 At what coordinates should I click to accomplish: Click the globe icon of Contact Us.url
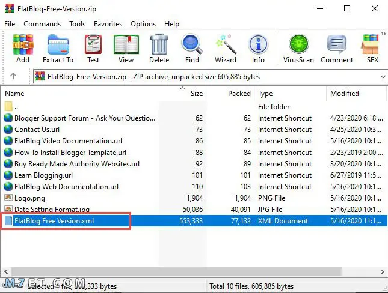click(8, 130)
